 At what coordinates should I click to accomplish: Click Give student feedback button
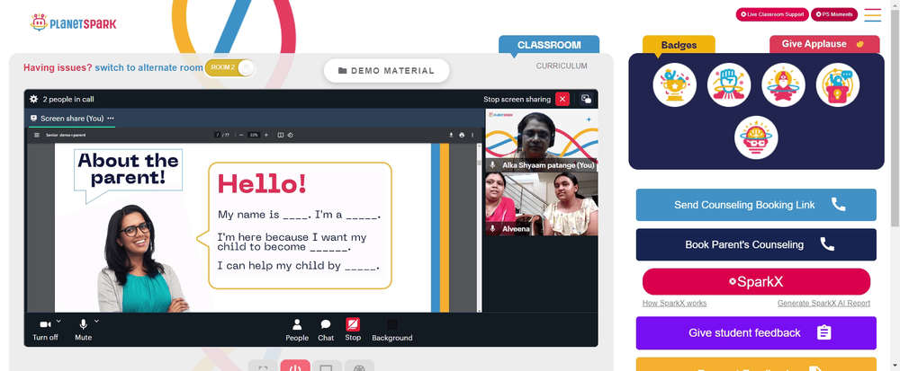pos(756,332)
